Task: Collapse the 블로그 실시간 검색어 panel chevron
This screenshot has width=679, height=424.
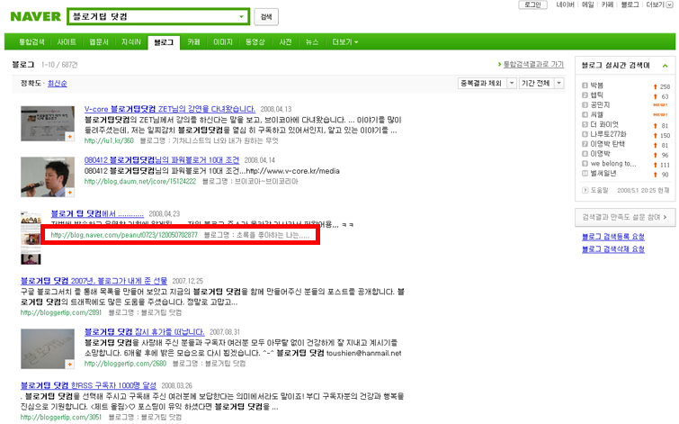Action: tap(666, 66)
